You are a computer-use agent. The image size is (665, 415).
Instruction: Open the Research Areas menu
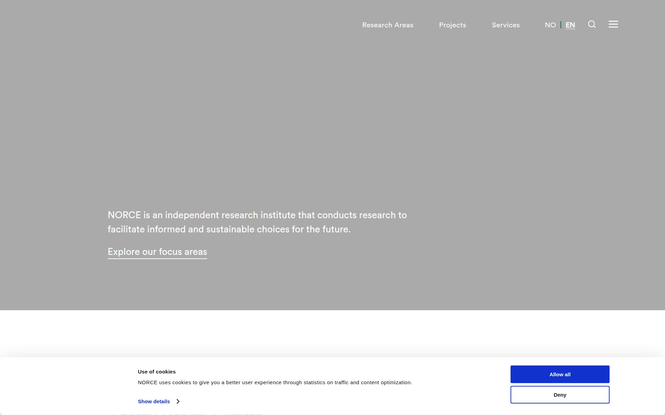388,25
